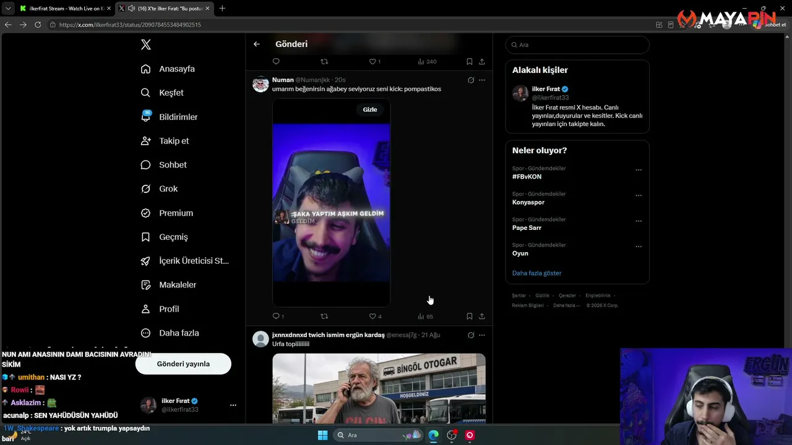Image resolution: width=792 pixels, height=445 pixels.
Task: Open the #FBvKON trending topic
Action: 527,177
